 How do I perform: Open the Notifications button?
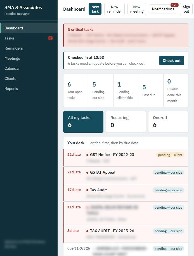click(163, 9)
